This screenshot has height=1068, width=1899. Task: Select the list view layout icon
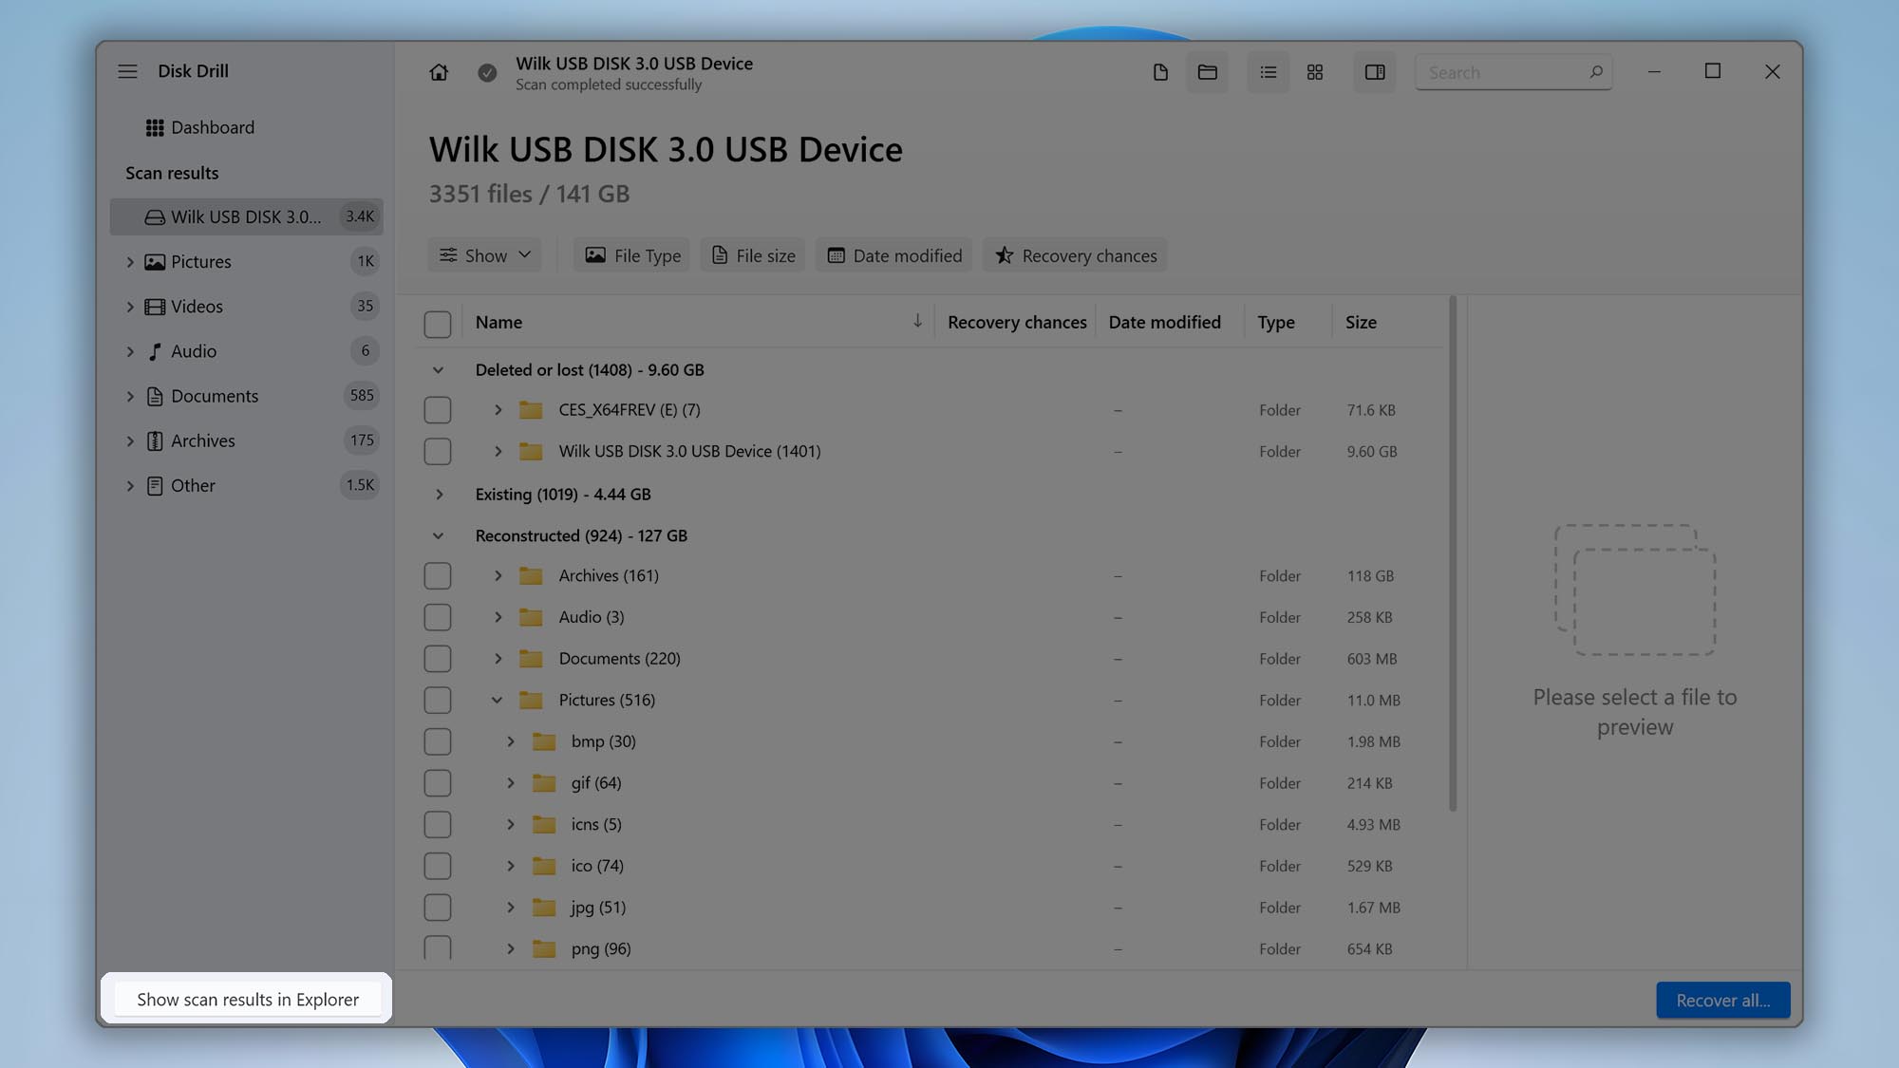1268,72
